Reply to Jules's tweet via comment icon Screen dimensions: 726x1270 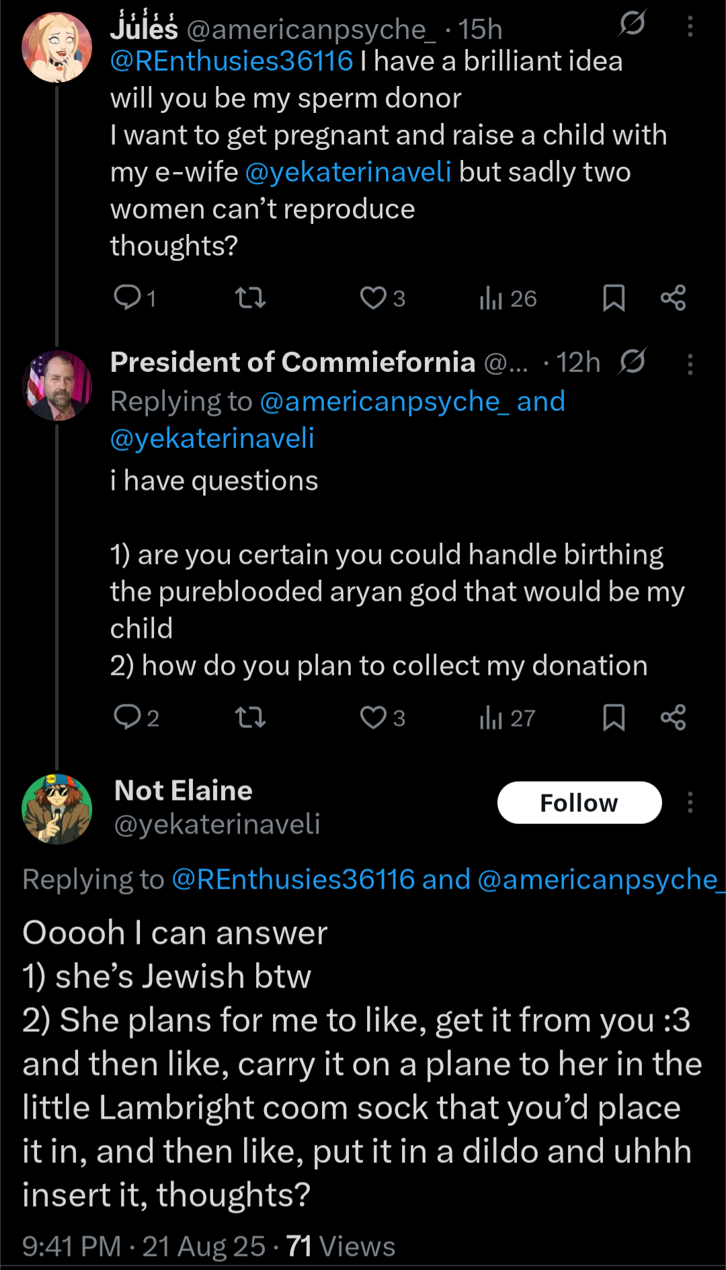point(127,297)
